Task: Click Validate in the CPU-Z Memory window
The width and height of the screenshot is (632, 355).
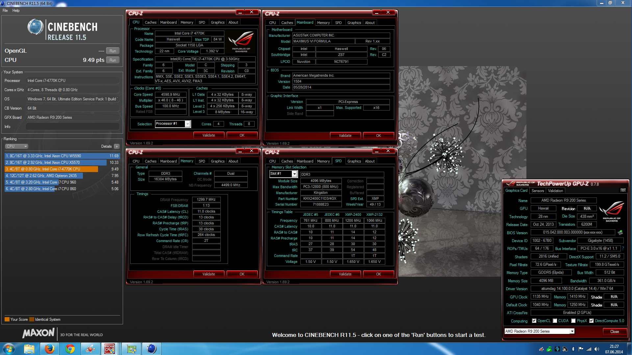Action: click(x=209, y=274)
